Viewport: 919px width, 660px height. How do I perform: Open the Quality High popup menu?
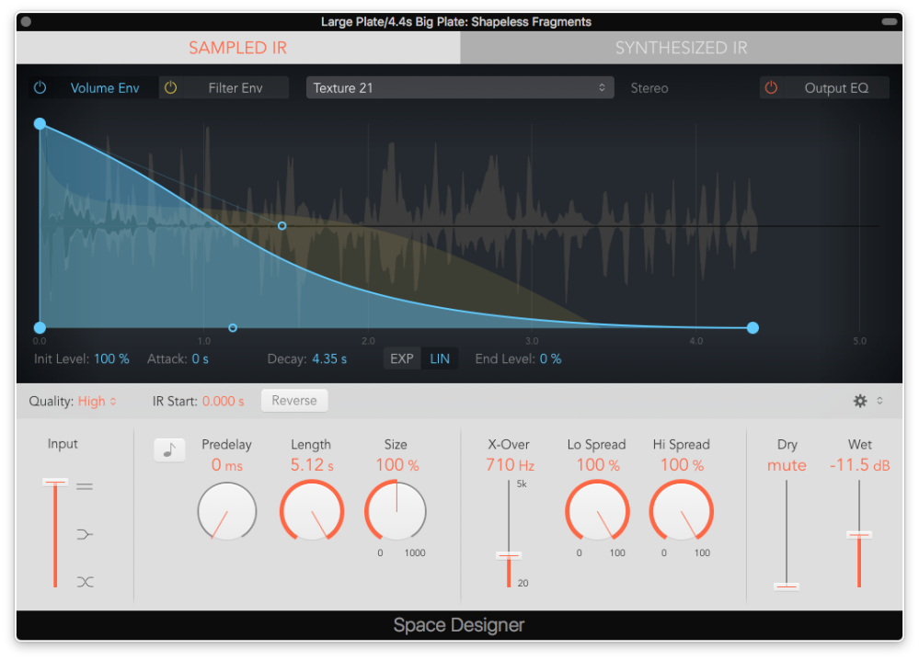[x=97, y=401]
